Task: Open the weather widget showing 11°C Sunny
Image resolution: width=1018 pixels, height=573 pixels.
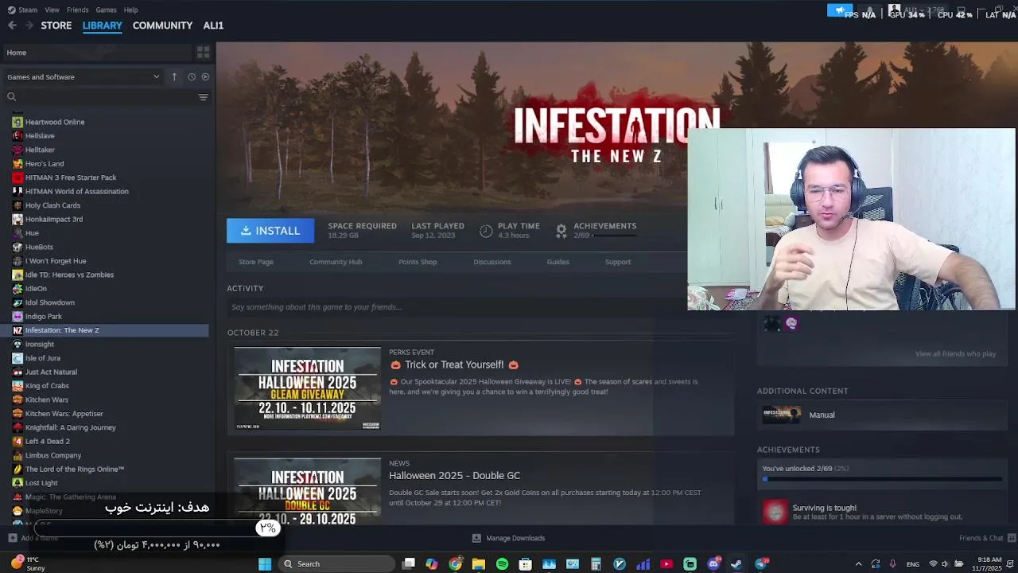Action: coord(25,564)
